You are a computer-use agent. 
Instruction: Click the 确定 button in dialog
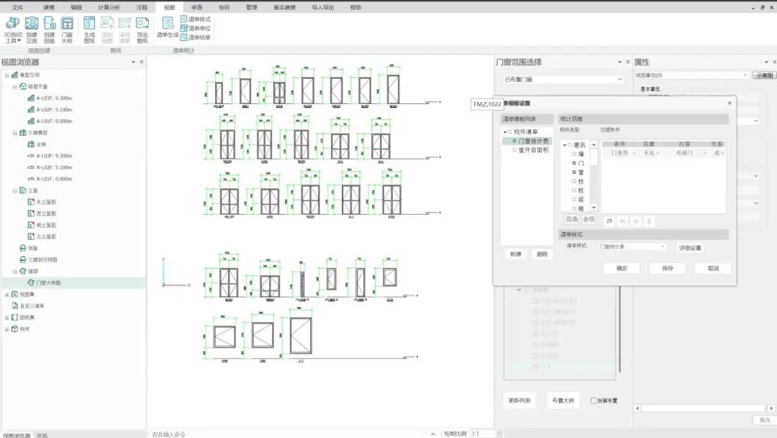click(x=622, y=269)
